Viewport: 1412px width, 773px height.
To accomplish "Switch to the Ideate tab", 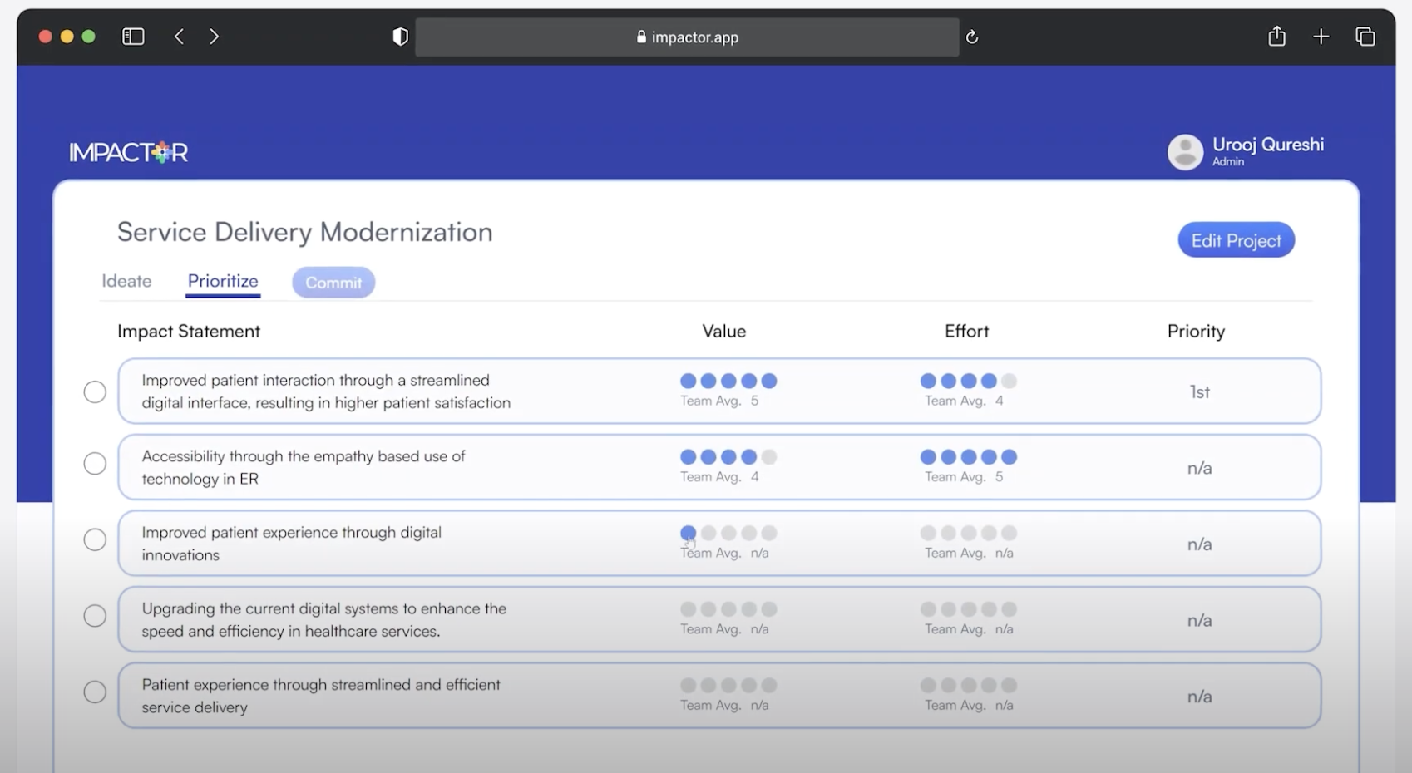I will [126, 281].
